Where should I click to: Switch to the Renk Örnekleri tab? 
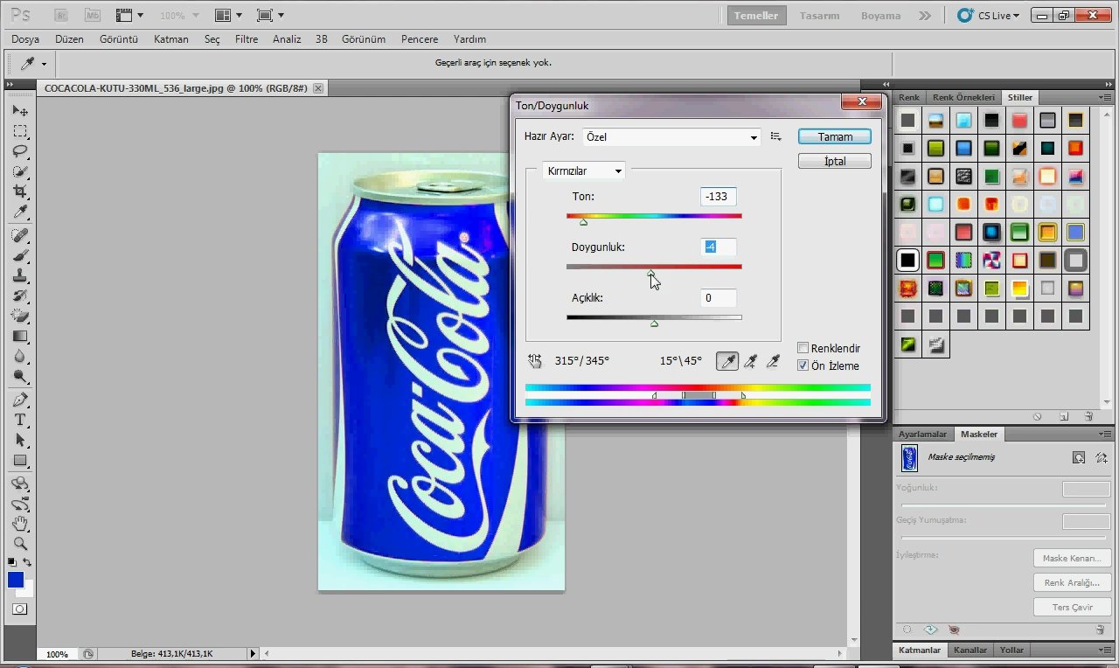(x=963, y=97)
